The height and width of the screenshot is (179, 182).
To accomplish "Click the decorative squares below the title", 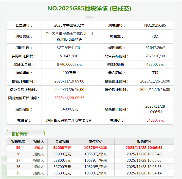I will (89, 17).
